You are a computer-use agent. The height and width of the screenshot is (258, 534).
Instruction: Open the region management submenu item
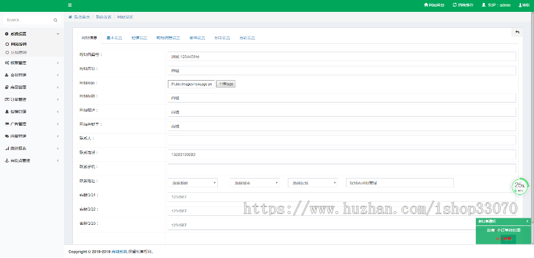click(x=19, y=52)
